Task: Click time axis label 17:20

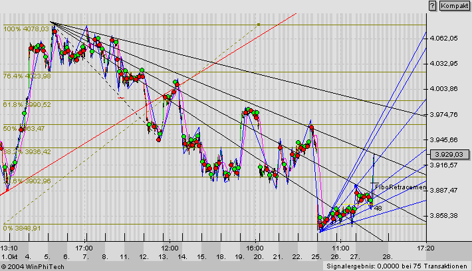Action: point(425,248)
